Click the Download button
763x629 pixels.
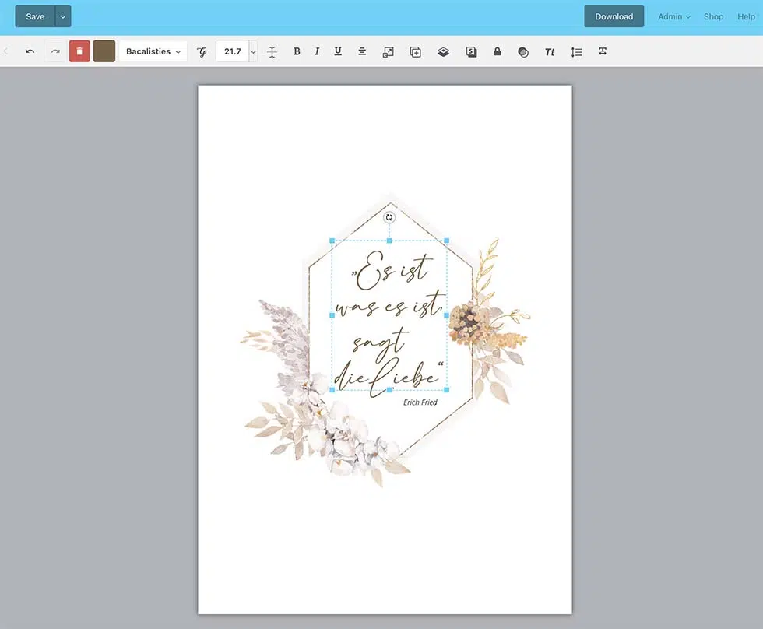point(614,16)
